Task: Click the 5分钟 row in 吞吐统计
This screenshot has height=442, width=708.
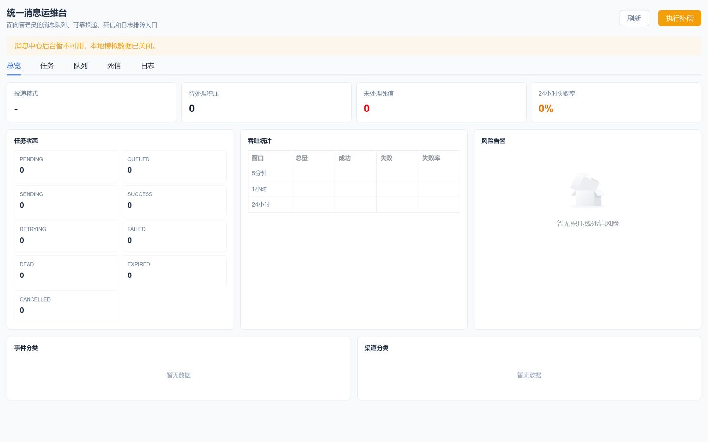Action: click(354, 173)
